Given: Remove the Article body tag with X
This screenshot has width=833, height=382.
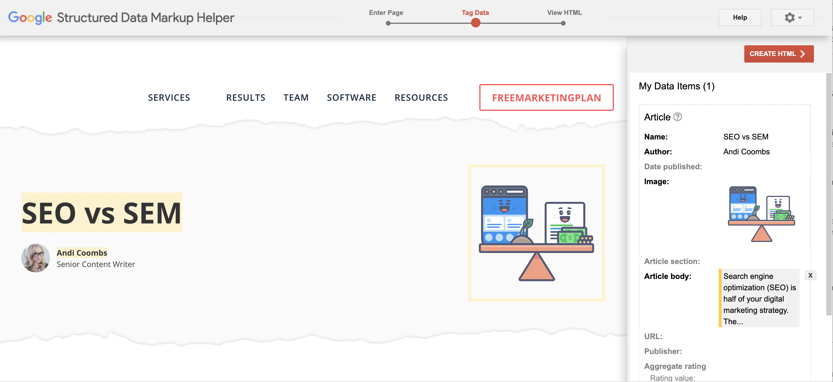Looking at the screenshot, I should pos(810,276).
